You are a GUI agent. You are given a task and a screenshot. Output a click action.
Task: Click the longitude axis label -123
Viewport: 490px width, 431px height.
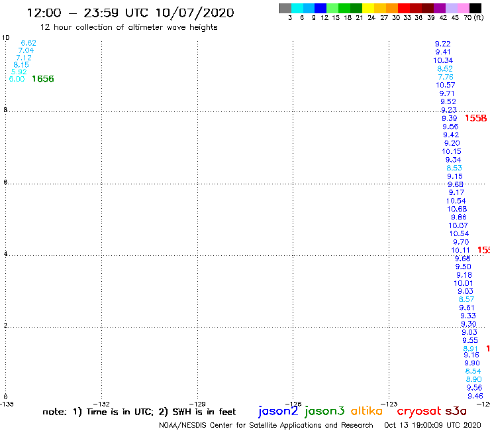[389, 404]
